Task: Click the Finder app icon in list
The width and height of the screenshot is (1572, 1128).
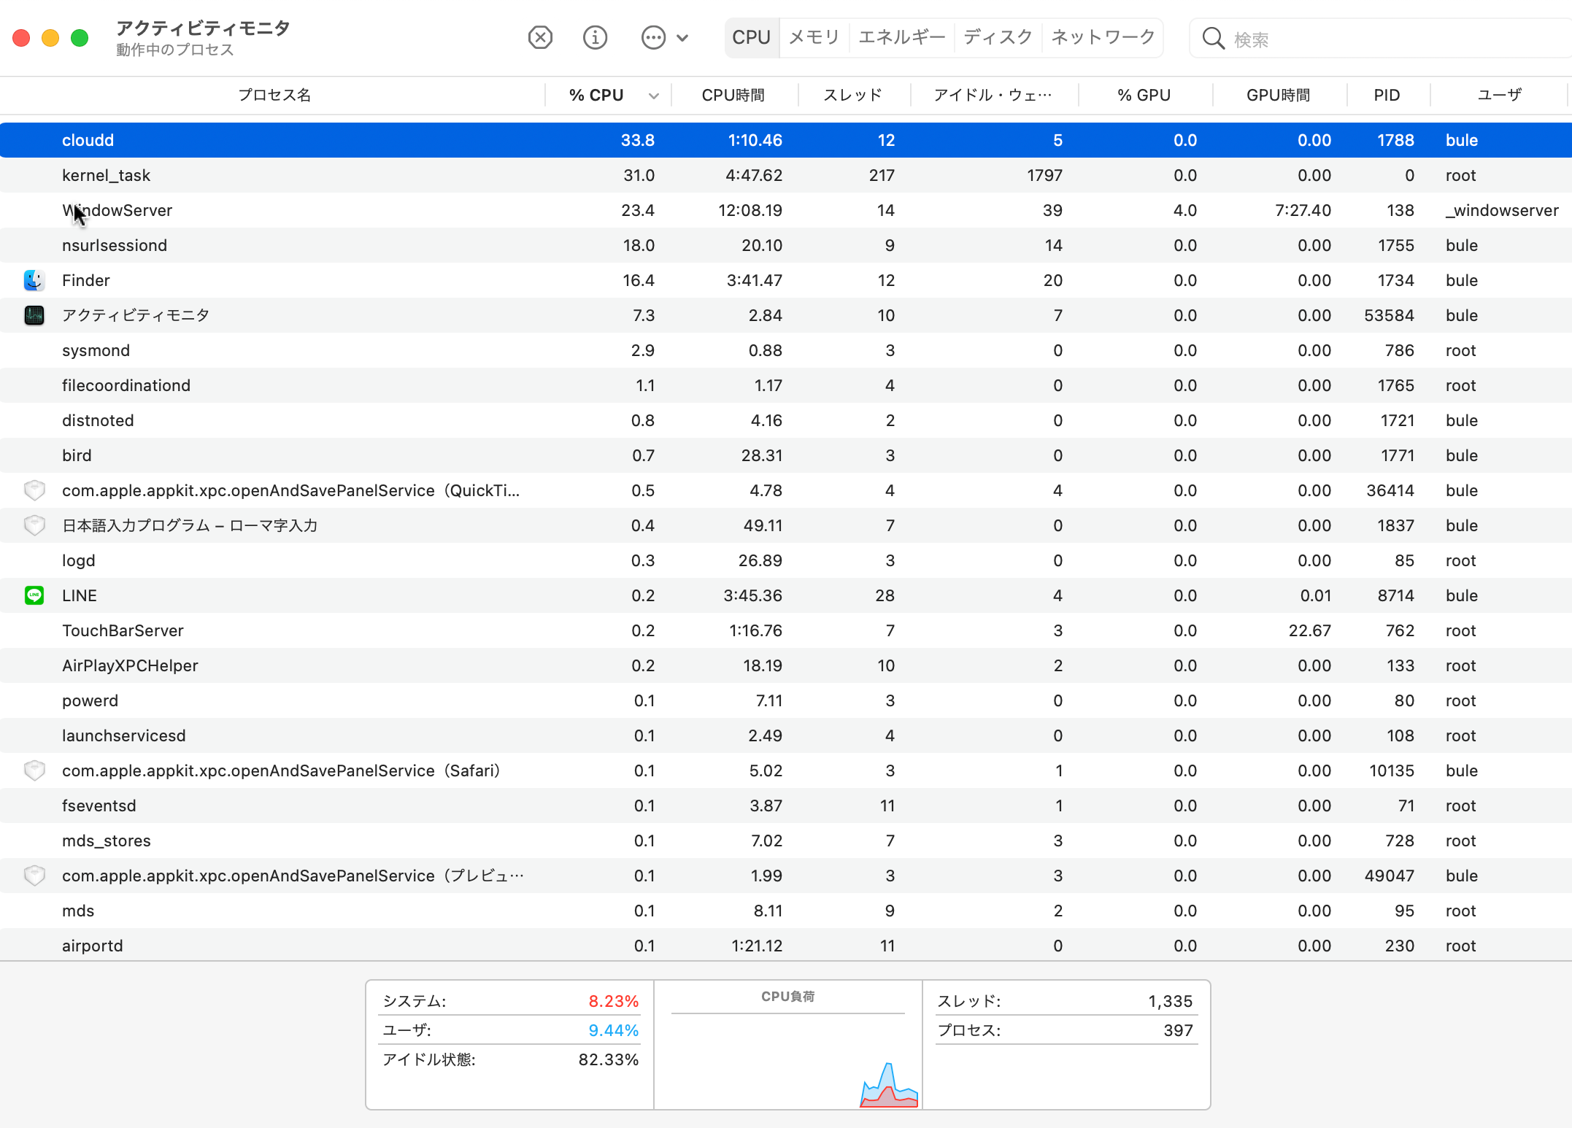Action: 34,280
